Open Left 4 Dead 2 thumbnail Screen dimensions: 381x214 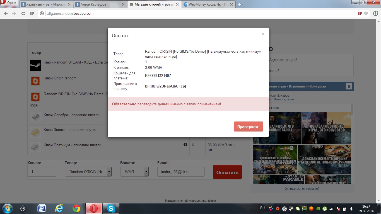(275, 160)
